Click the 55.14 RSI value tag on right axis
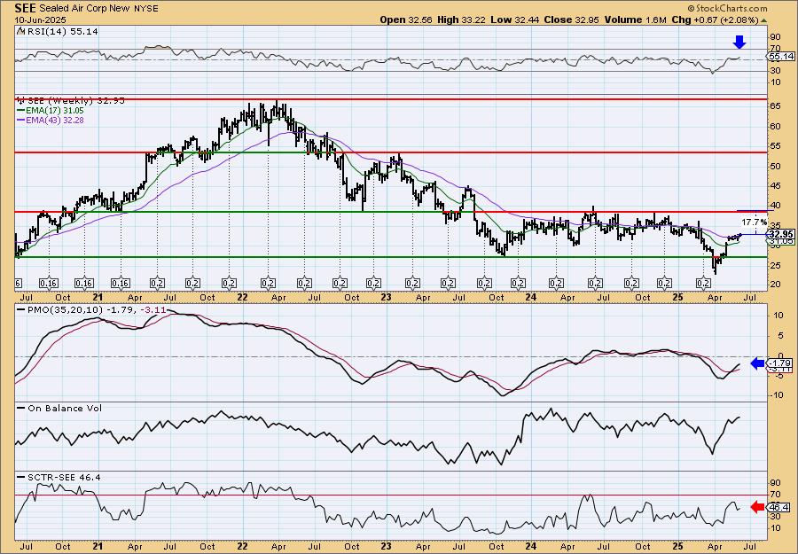Screen dimensions: 798x554 pyautogui.click(x=782, y=57)
